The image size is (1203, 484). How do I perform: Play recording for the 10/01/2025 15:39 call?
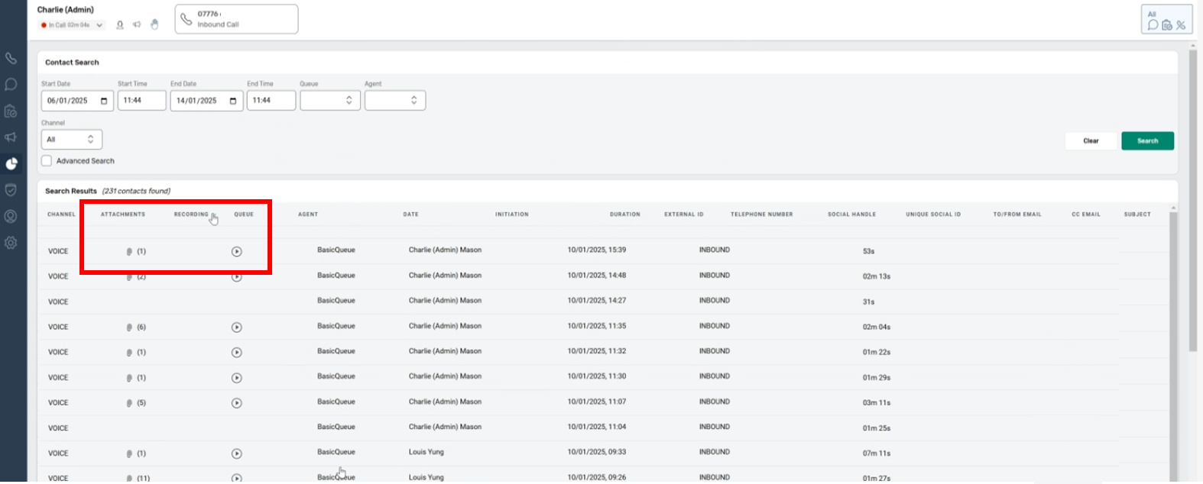point(237,251)
